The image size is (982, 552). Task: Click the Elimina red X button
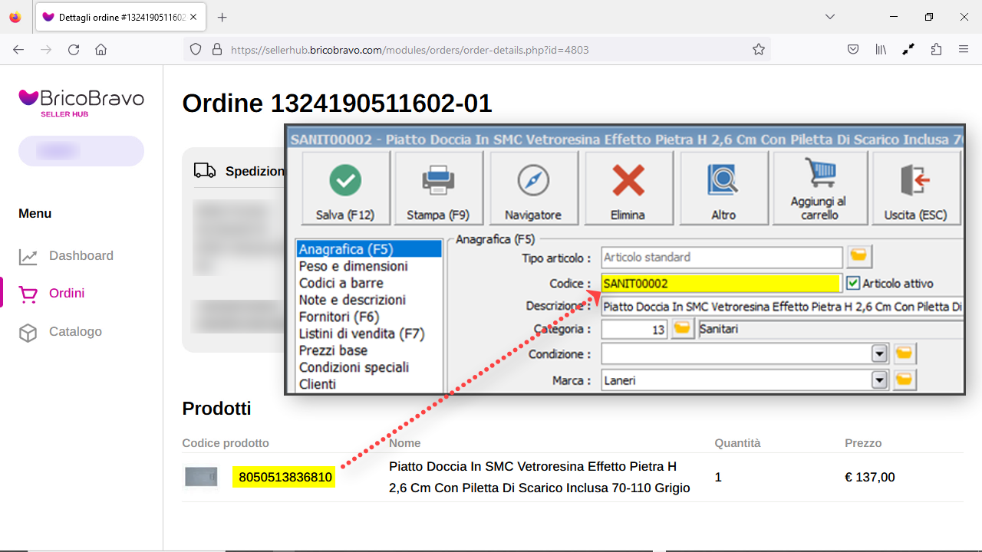(628, 189)
